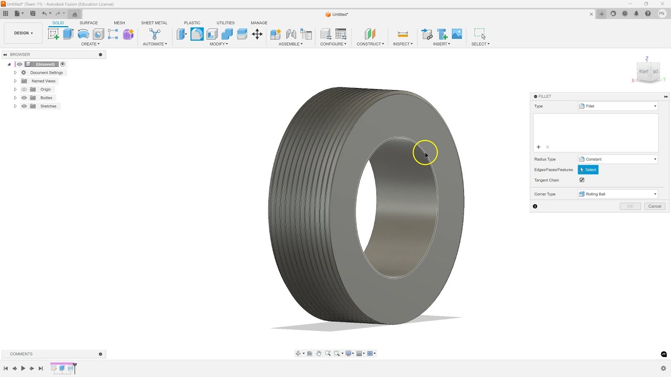Click the Zoom magnifier tool
671x377 pixels.
point(328,353)
